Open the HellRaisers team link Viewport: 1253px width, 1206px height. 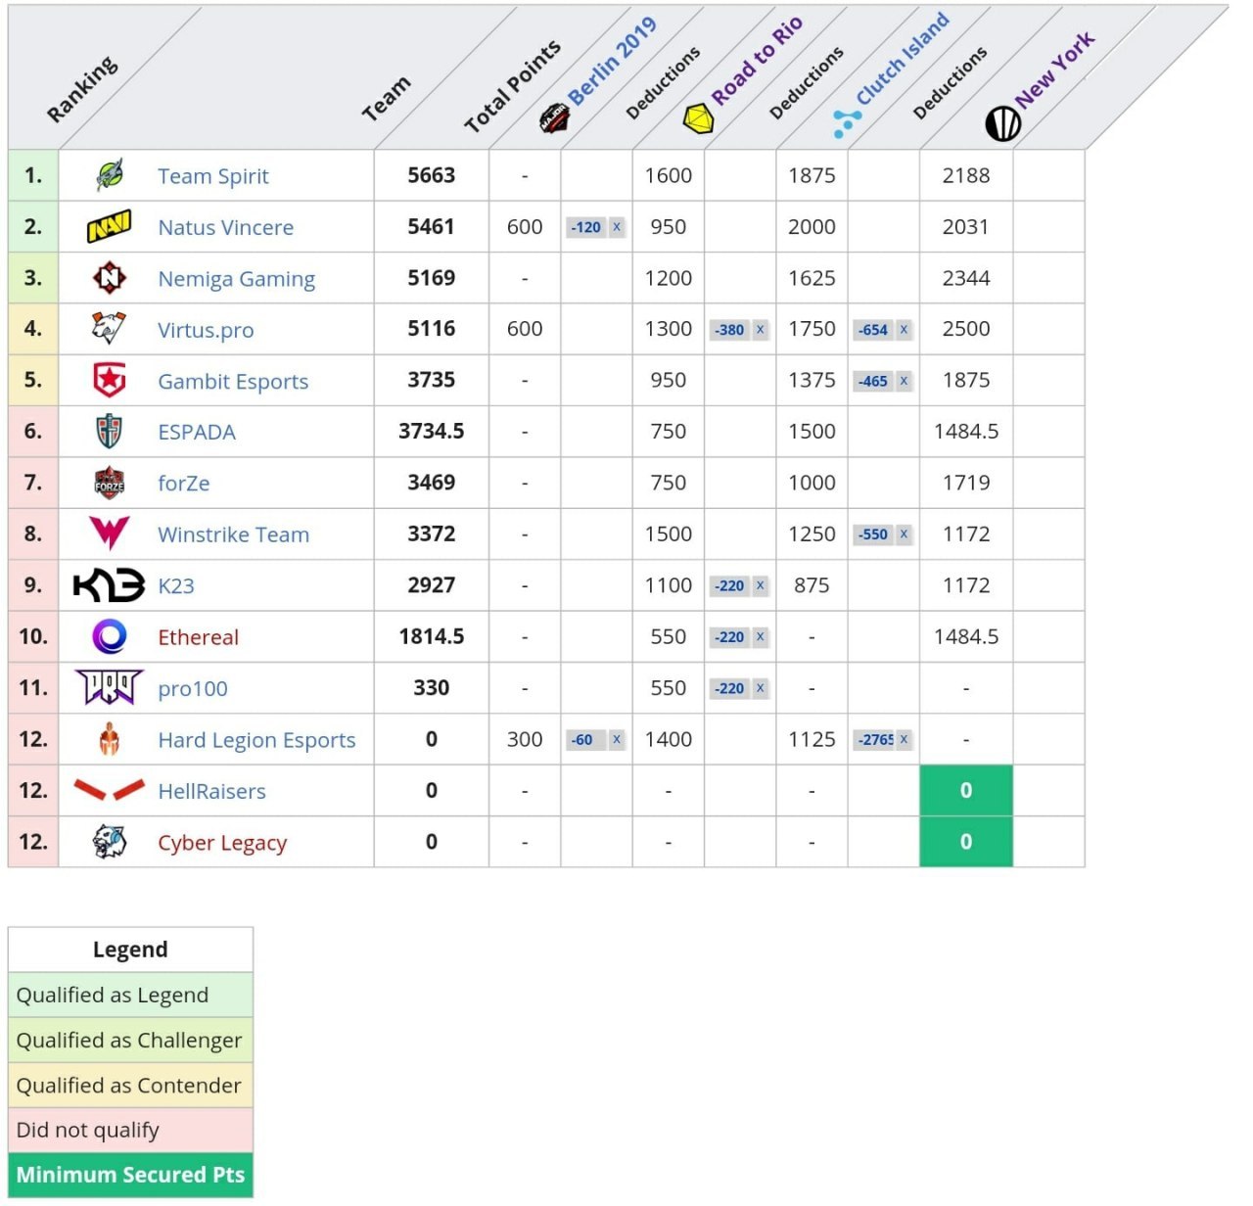(x=212, y=791)
